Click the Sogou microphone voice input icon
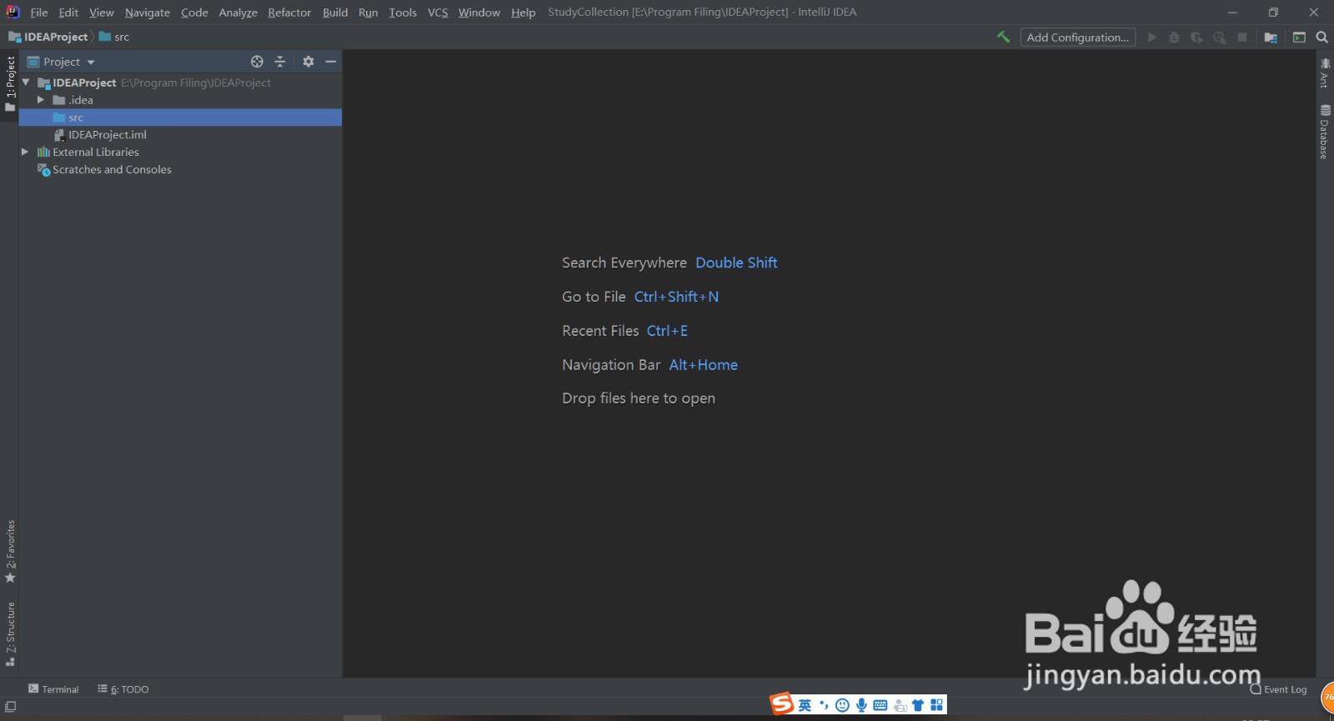The width and height of the screenshot is (1334, 721). click(x=861, y=705)
